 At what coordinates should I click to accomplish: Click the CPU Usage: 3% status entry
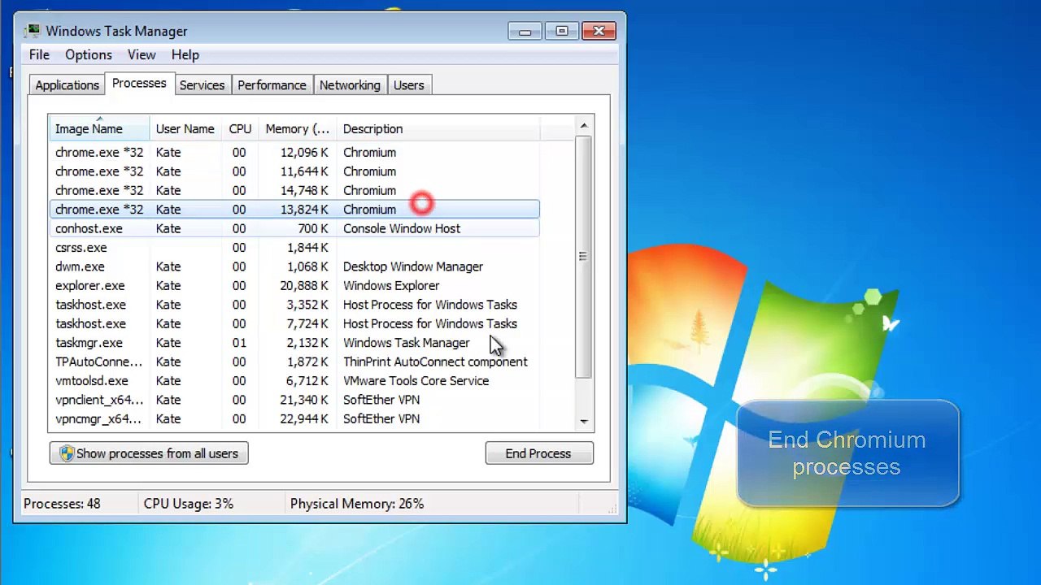(x=189, y=504)
